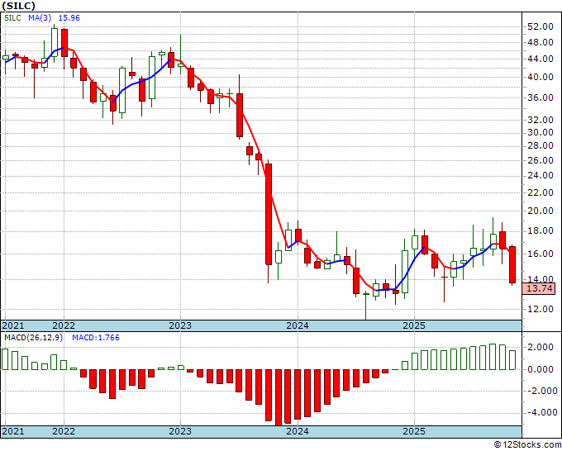Click the final green MACD histogram bar
562x451 pixels.
pyautogui.click(x=512, y=360)
